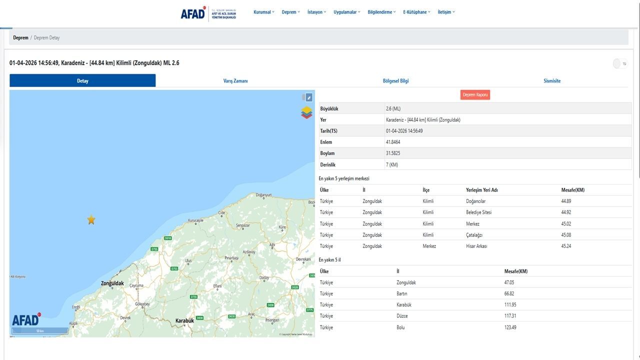
Task: Switch to the Varış Zamanı tab
Action: [x=235, y=80]
